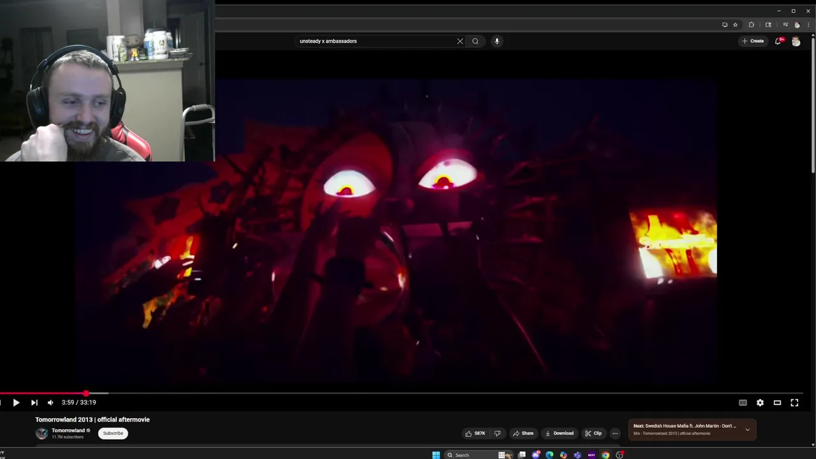
Task: Open the Tomorrowland channel avatar
Action: (41, 433)
